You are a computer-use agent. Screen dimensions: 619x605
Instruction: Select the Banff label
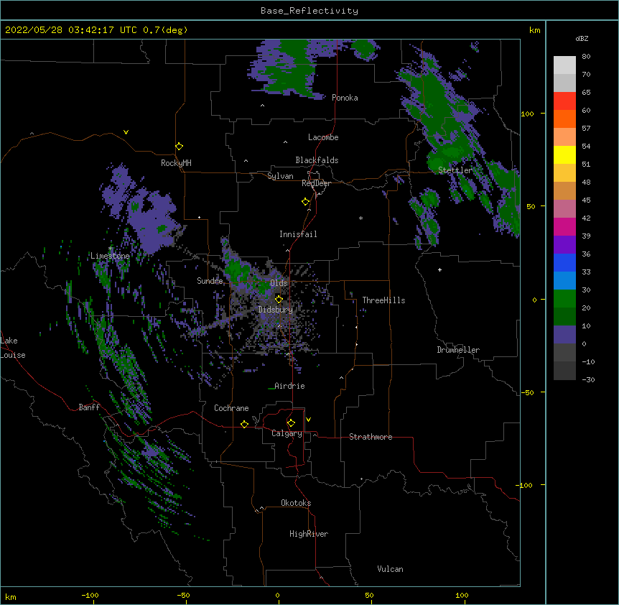point(89,407)
